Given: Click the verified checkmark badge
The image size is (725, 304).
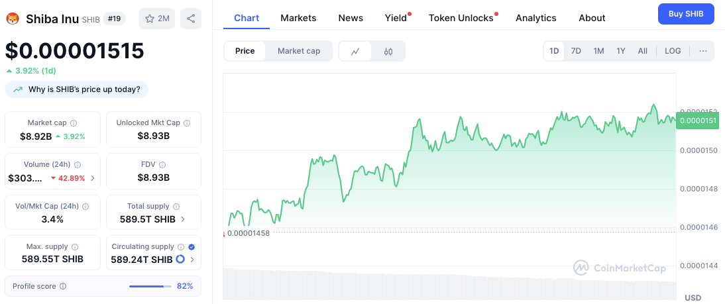Looking at the screenshot, I should 192,247.
